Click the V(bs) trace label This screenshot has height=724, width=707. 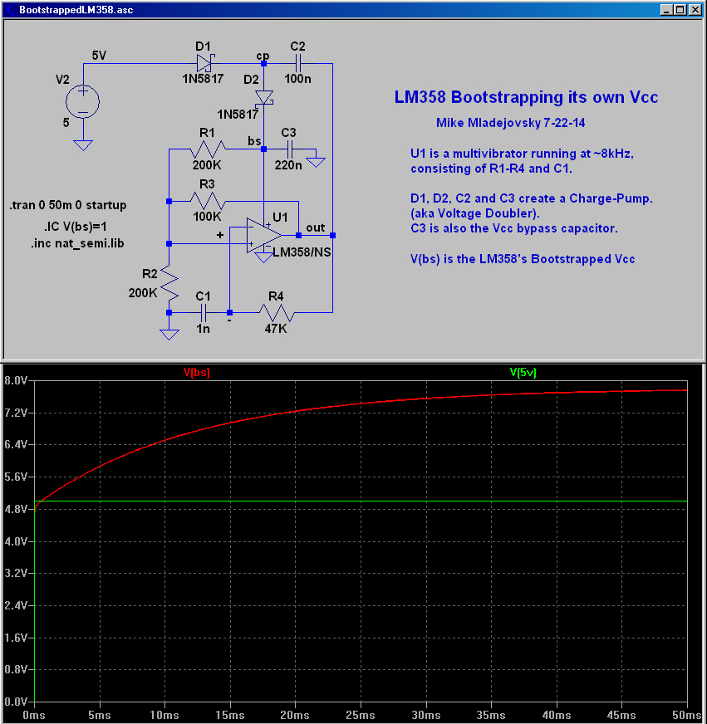[x=196, y=372]
